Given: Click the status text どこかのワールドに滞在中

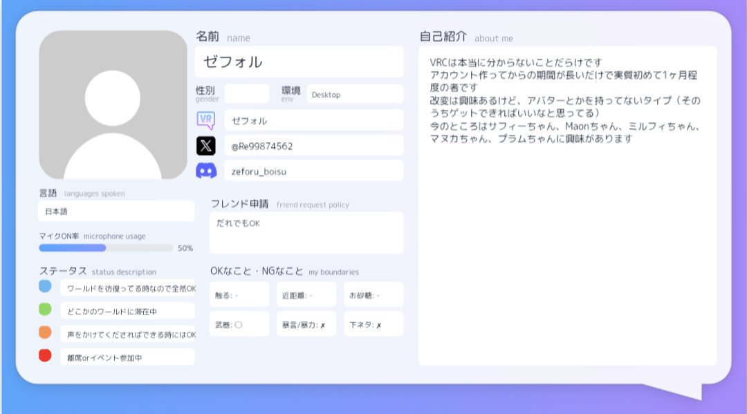Looking at the screenshot, I should 112,312.
